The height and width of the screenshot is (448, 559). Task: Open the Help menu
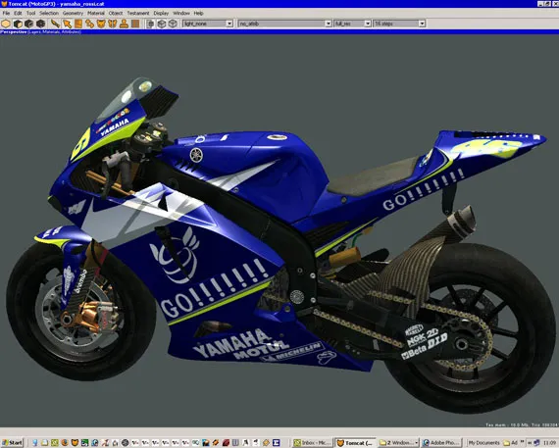click(x=198, y=13)
